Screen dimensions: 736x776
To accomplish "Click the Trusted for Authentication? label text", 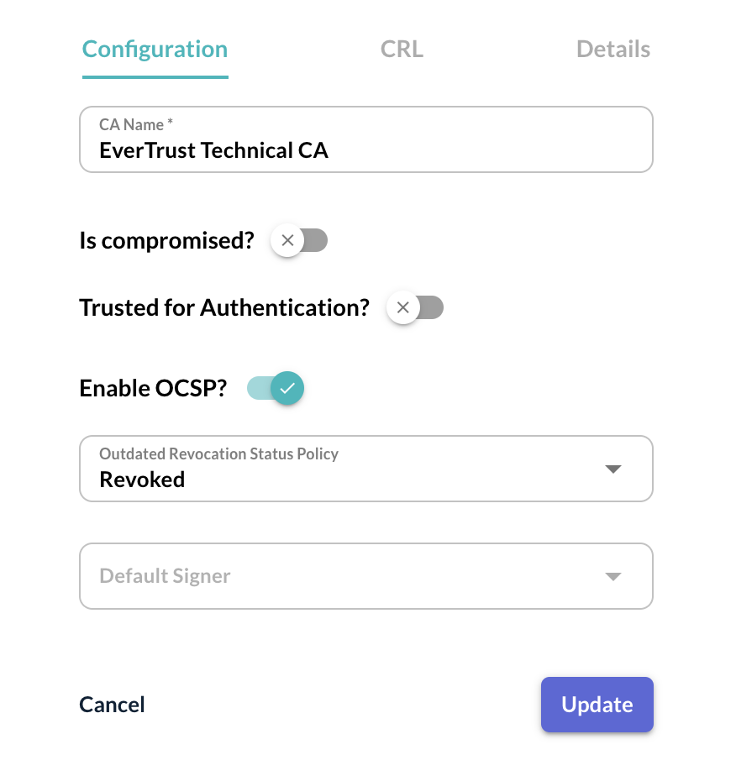I will coord(224,308).
